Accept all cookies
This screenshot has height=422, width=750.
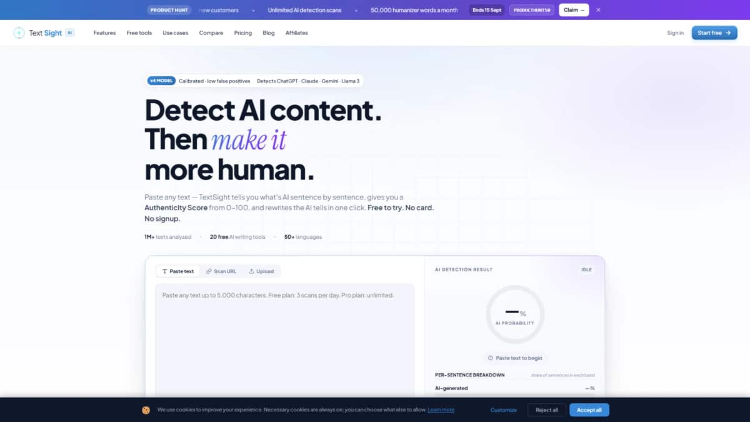[x=589, y=410]
